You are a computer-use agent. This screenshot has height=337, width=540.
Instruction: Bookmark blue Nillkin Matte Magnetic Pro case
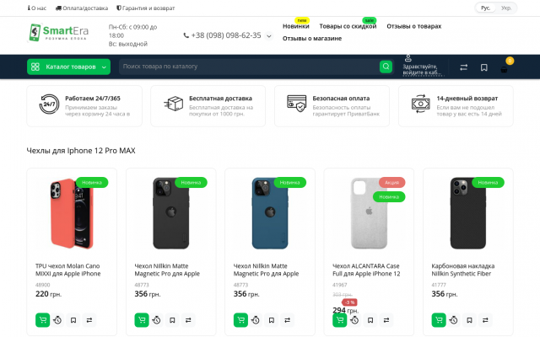pos(272,320)
